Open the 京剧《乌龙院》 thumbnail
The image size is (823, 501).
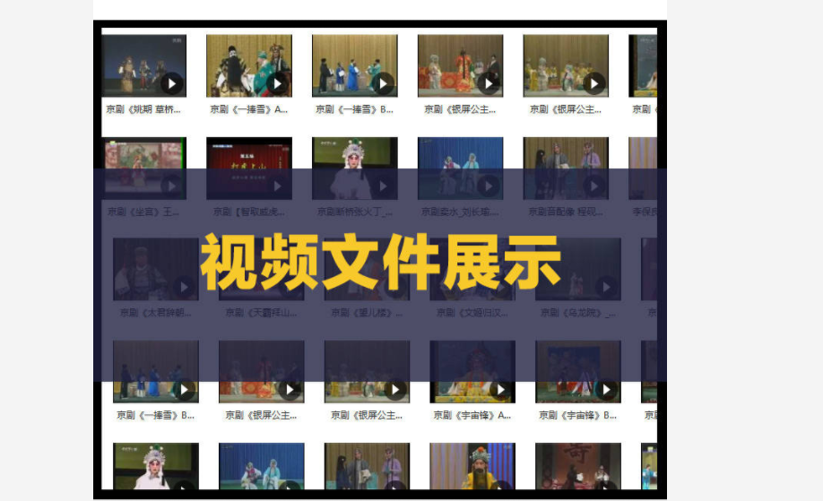tap(578, 269)
